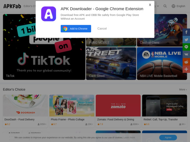
Task: Click Zomato: Food Delivery & Dining title
Action: [x=116, y=119]
